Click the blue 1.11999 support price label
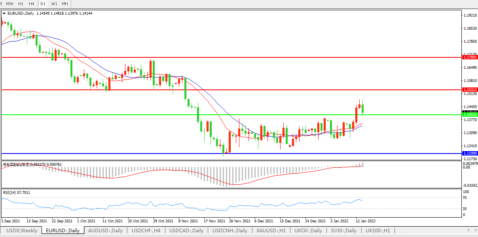 point(469,153)
